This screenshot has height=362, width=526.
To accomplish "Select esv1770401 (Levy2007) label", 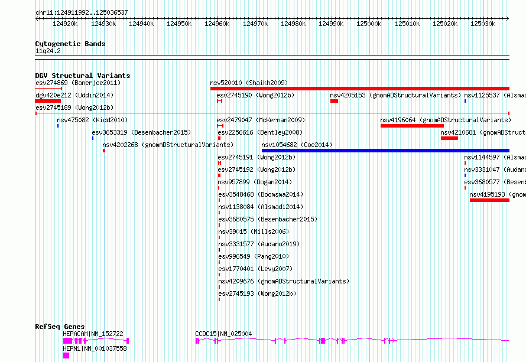I will pos(255,269).
